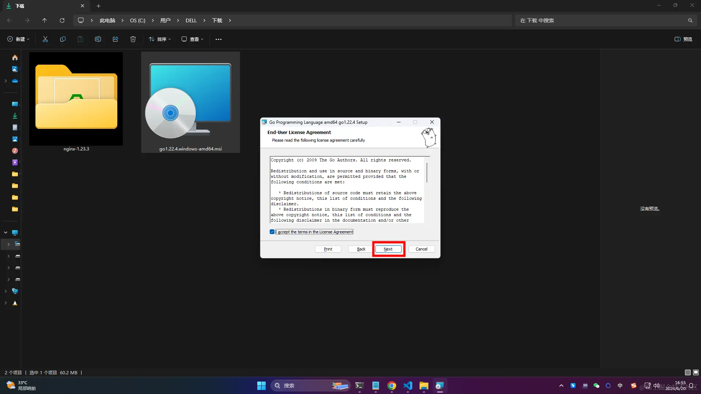Image resolution: width=701 pixels, height=394 pixels.
Task: Click the Copy icon in Explorer toolbar
Action: pyautogui.click(x=63, y=39)
